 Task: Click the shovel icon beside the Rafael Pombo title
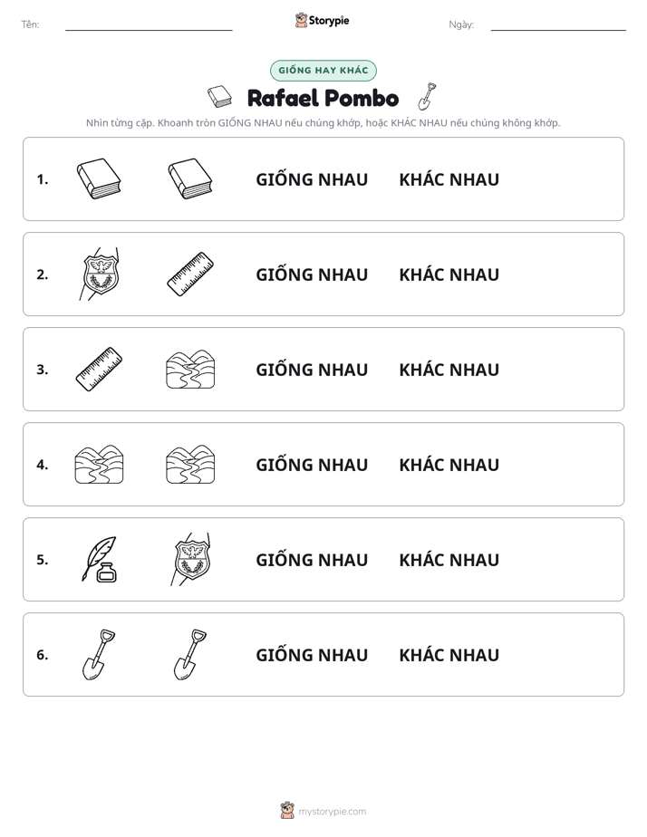[x=427, y=97]
